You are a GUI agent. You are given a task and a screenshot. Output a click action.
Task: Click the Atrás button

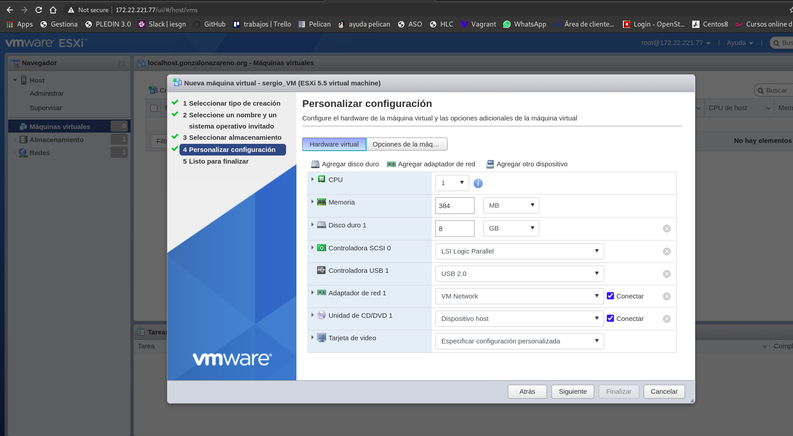tap(527, 392)
